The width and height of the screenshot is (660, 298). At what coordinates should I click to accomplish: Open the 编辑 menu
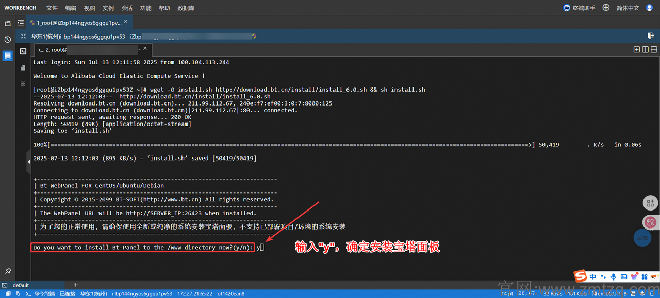(x=71, y=8)
